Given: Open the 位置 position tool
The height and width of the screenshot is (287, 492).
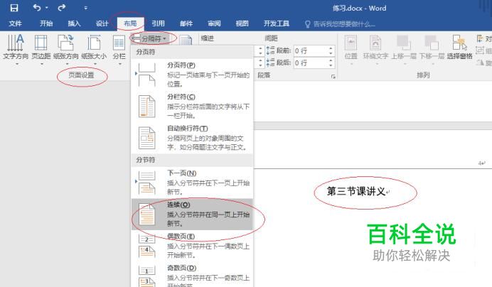Looking at the screenshot, I should (351, 48).
